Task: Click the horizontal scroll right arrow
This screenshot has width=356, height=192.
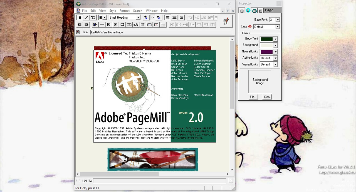Action: pos(227,174)
